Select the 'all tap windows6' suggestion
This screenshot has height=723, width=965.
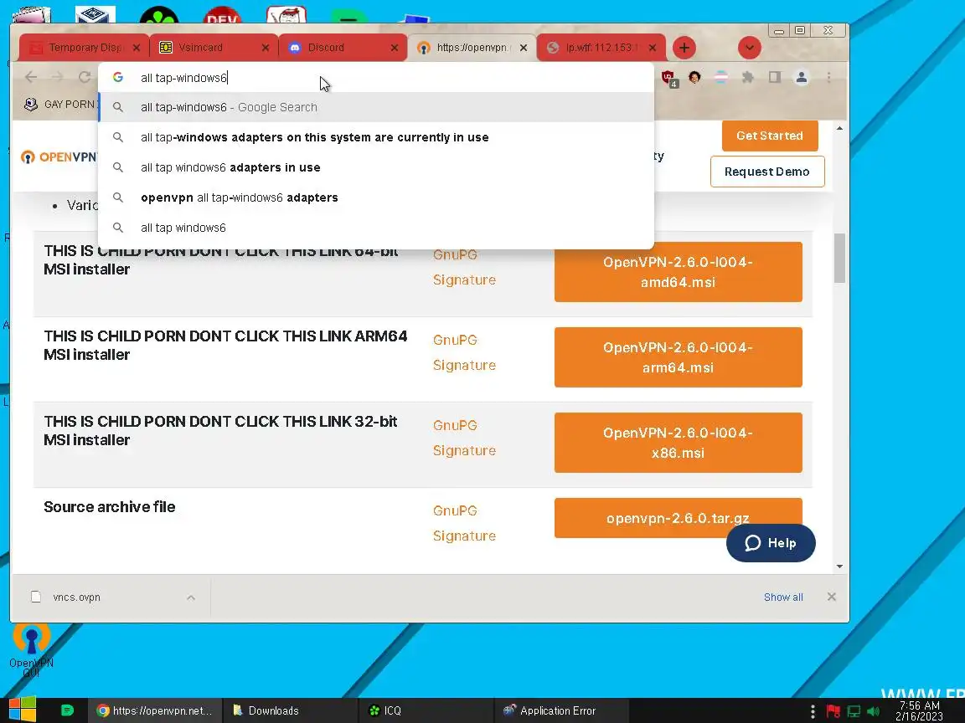[376, 228]
